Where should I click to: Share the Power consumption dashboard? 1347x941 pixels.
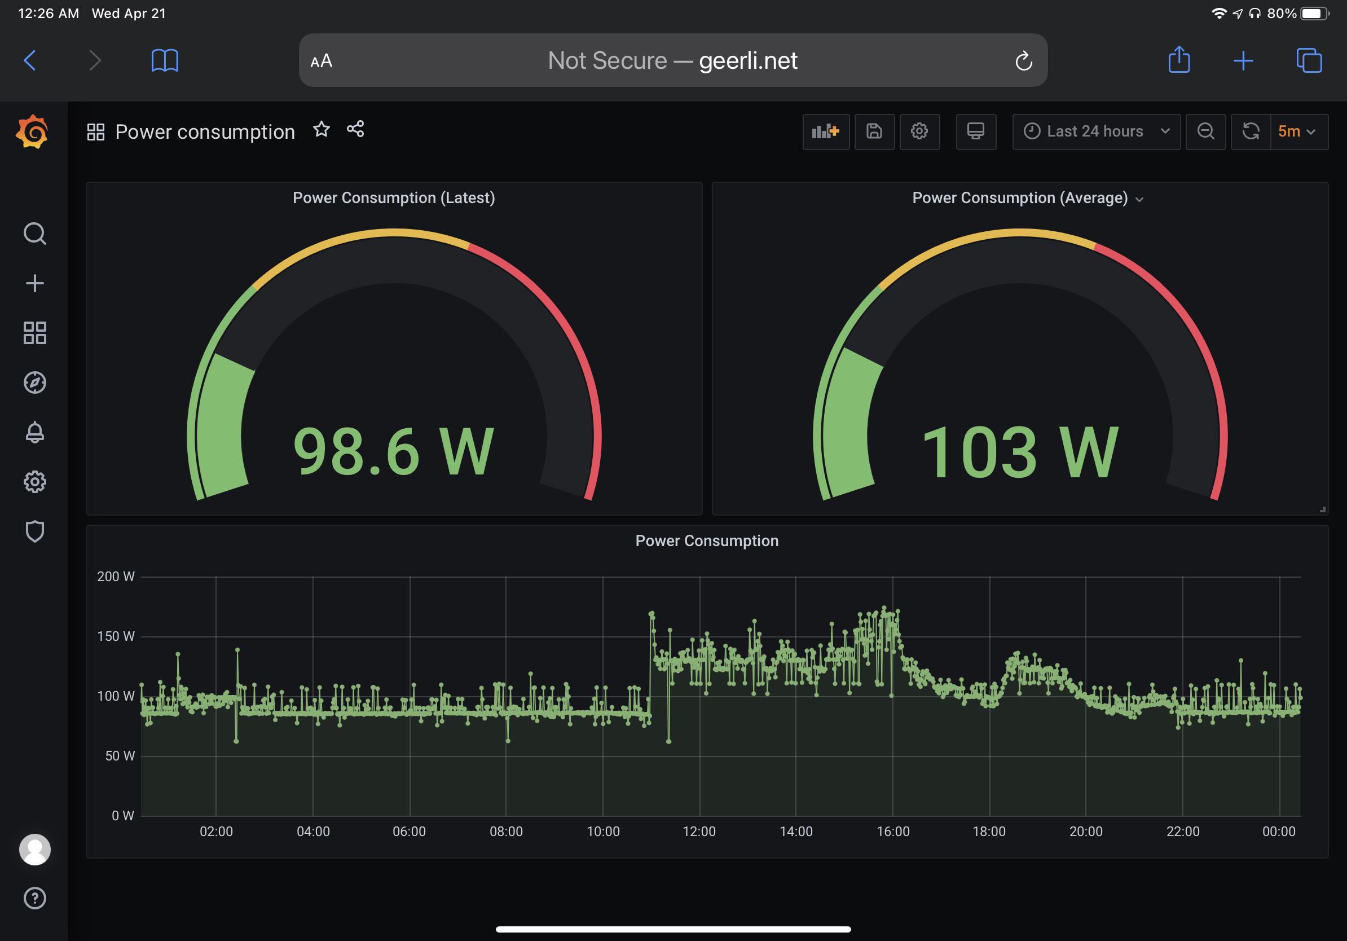[x=355, y=130]
